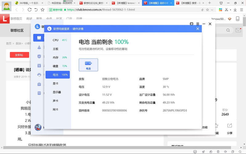The width and height of the screenshot is (246, 154).
Task: Select the upgrade box icon in sidebar
Action: (39, 66)
